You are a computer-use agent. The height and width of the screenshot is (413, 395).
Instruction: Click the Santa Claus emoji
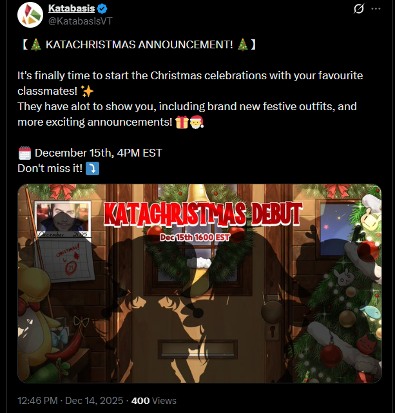(197, 122)
